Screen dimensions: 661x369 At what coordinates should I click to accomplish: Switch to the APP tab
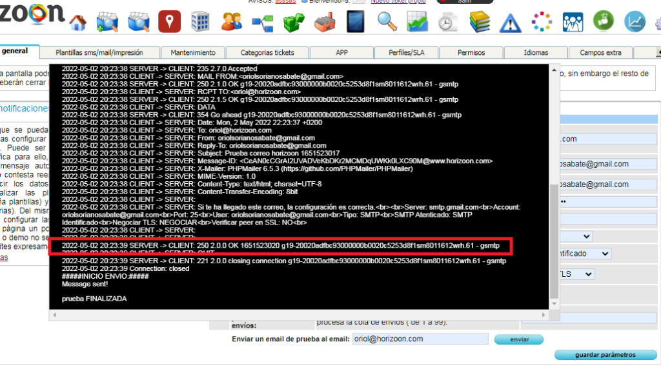coord(341,53)
